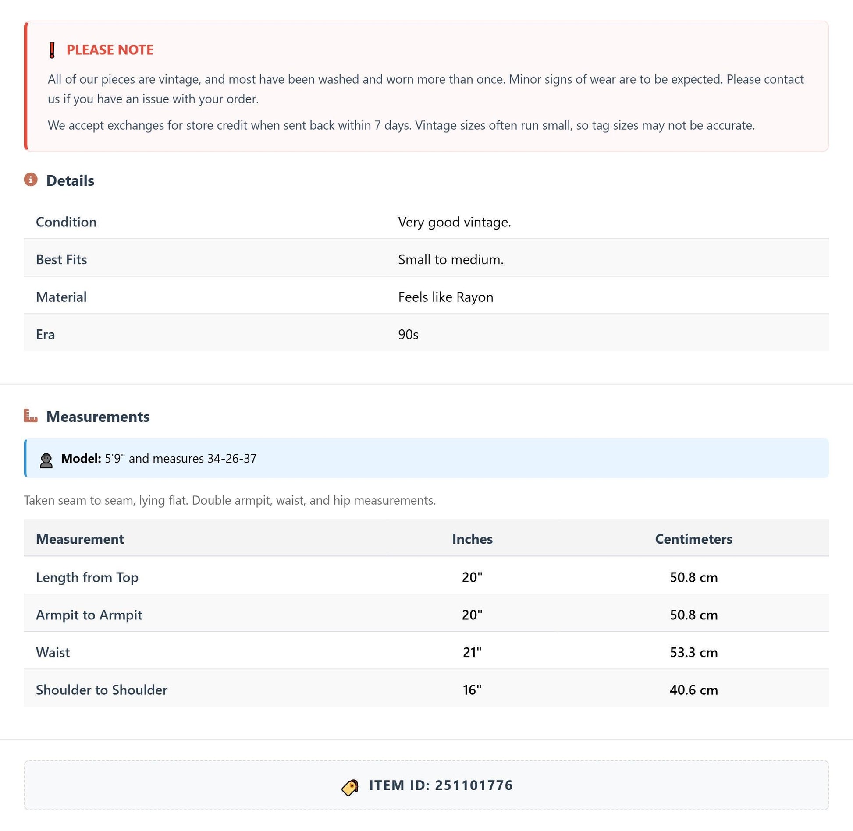This screenshot has width=853, height=831.
Task: Click the Era value 90s
Action: 408,335
